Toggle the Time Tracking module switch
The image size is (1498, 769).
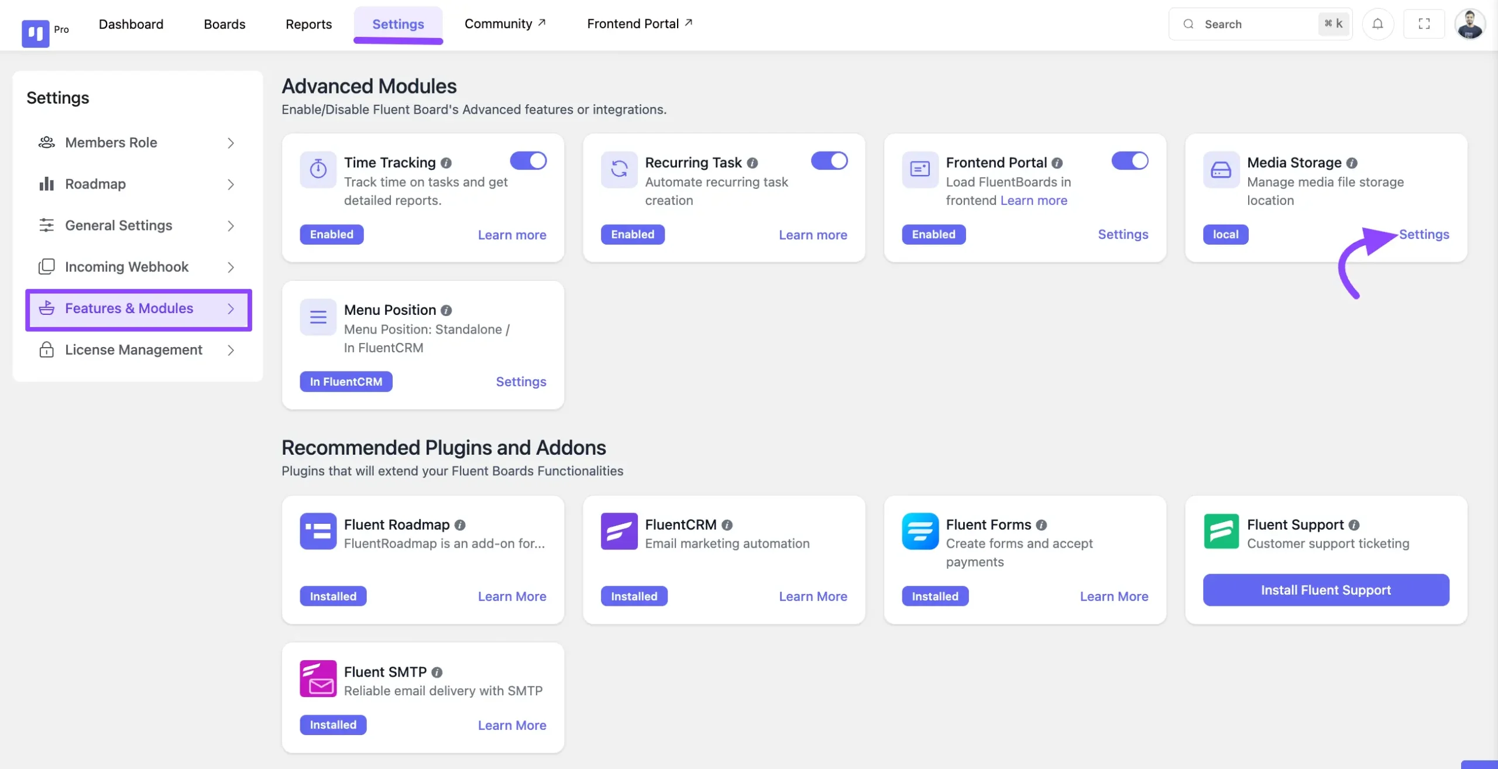[528, 160]
